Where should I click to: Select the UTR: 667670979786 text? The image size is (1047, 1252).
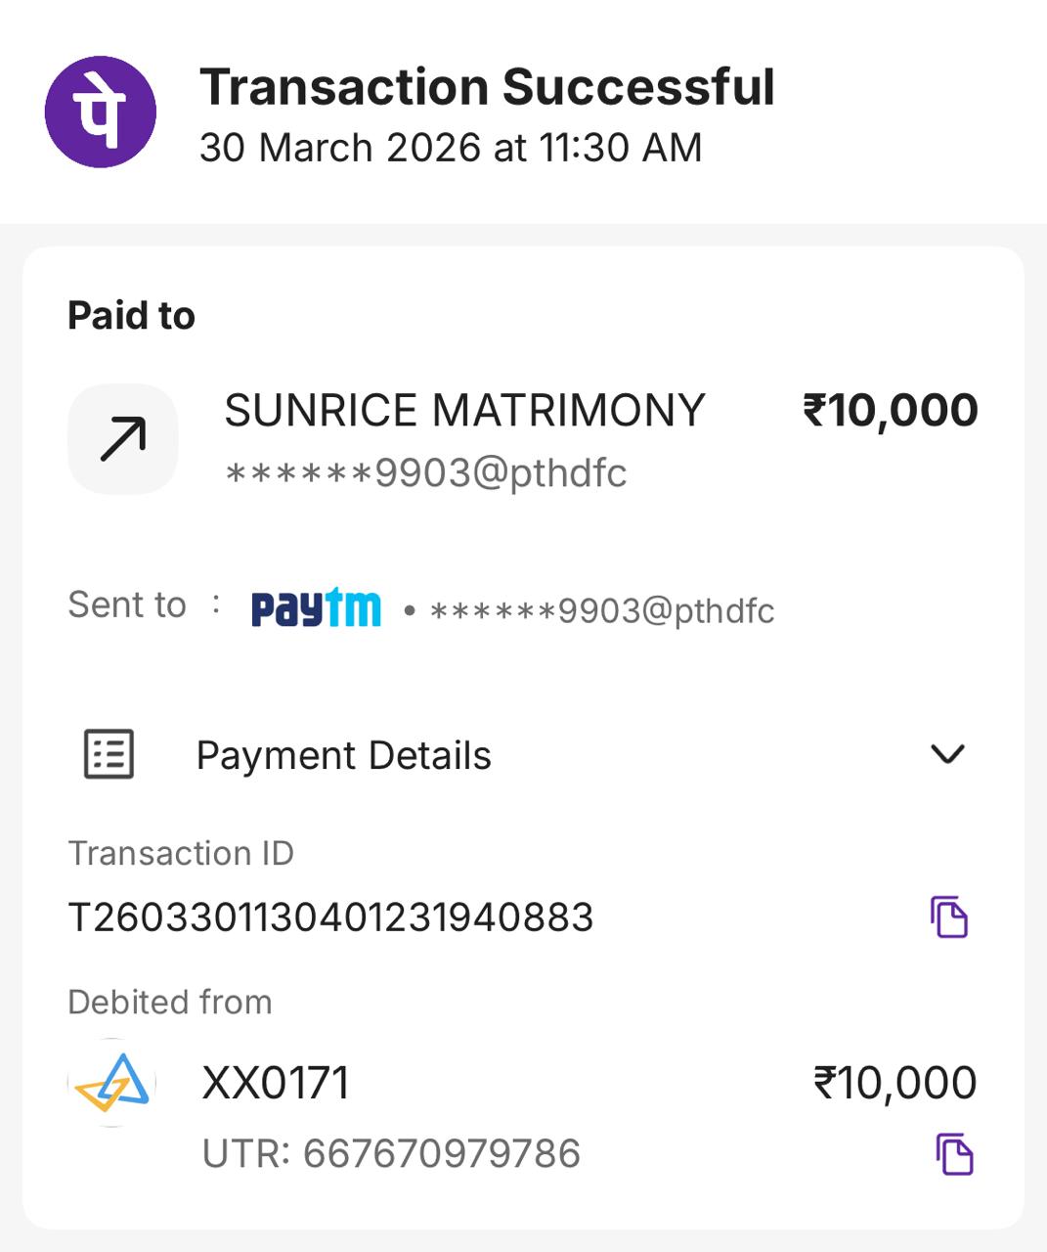[391, 1154]
